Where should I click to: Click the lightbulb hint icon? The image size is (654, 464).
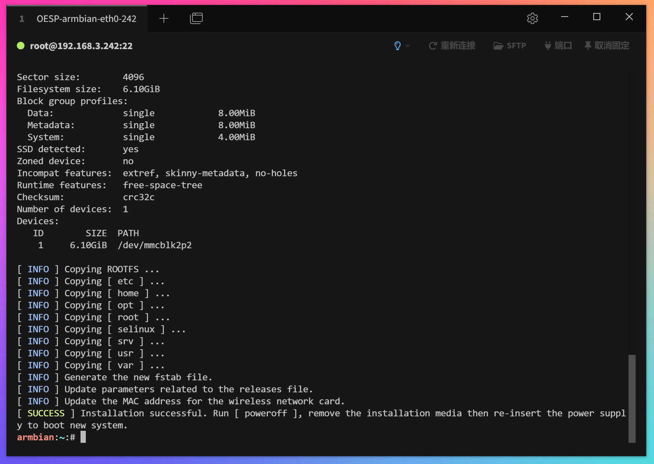pyautogui.click(x=398, y=46)
